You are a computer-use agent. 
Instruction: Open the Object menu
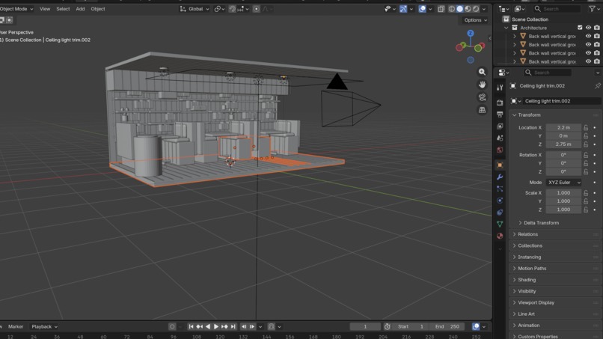pyautogui.click(x=98, y=9)
